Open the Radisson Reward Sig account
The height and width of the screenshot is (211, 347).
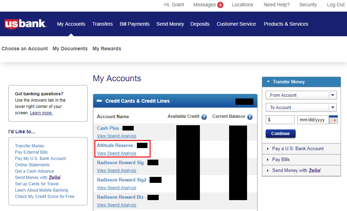120,162
